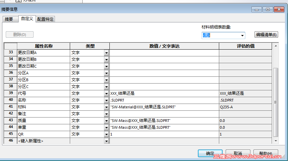
Task: Click the 属性名称 column header
Action: tap(43, 46)
